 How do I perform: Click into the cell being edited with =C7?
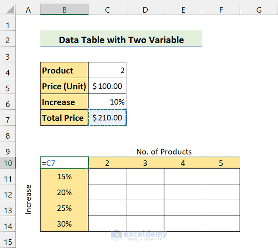point(64,163)
